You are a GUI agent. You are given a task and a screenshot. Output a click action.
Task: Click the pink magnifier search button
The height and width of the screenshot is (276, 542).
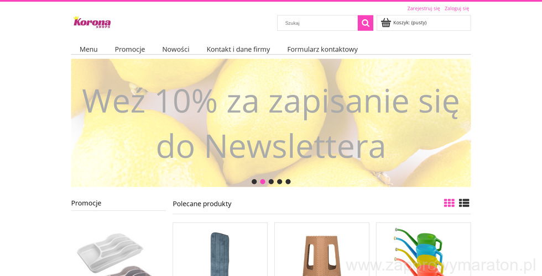tap(366, 23)
